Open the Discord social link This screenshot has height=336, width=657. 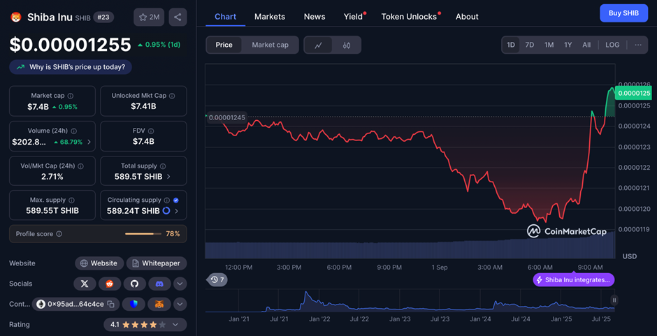(159, 284)
